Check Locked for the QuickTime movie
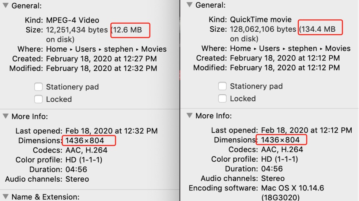Image resolution: width=359 pixels, height=201 pixels. [222, 98]
